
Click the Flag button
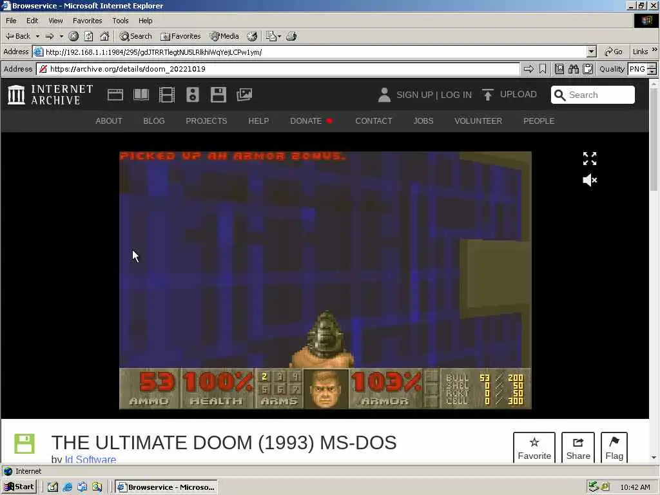click(614, 448)
